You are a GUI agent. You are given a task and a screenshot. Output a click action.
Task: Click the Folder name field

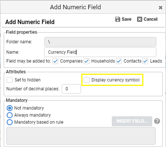point(100,42)
